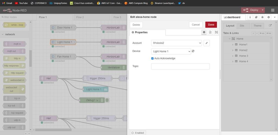Open the help book sidebar icon
The height and width of the screenshot is (135, 278).
coord(256,17)
